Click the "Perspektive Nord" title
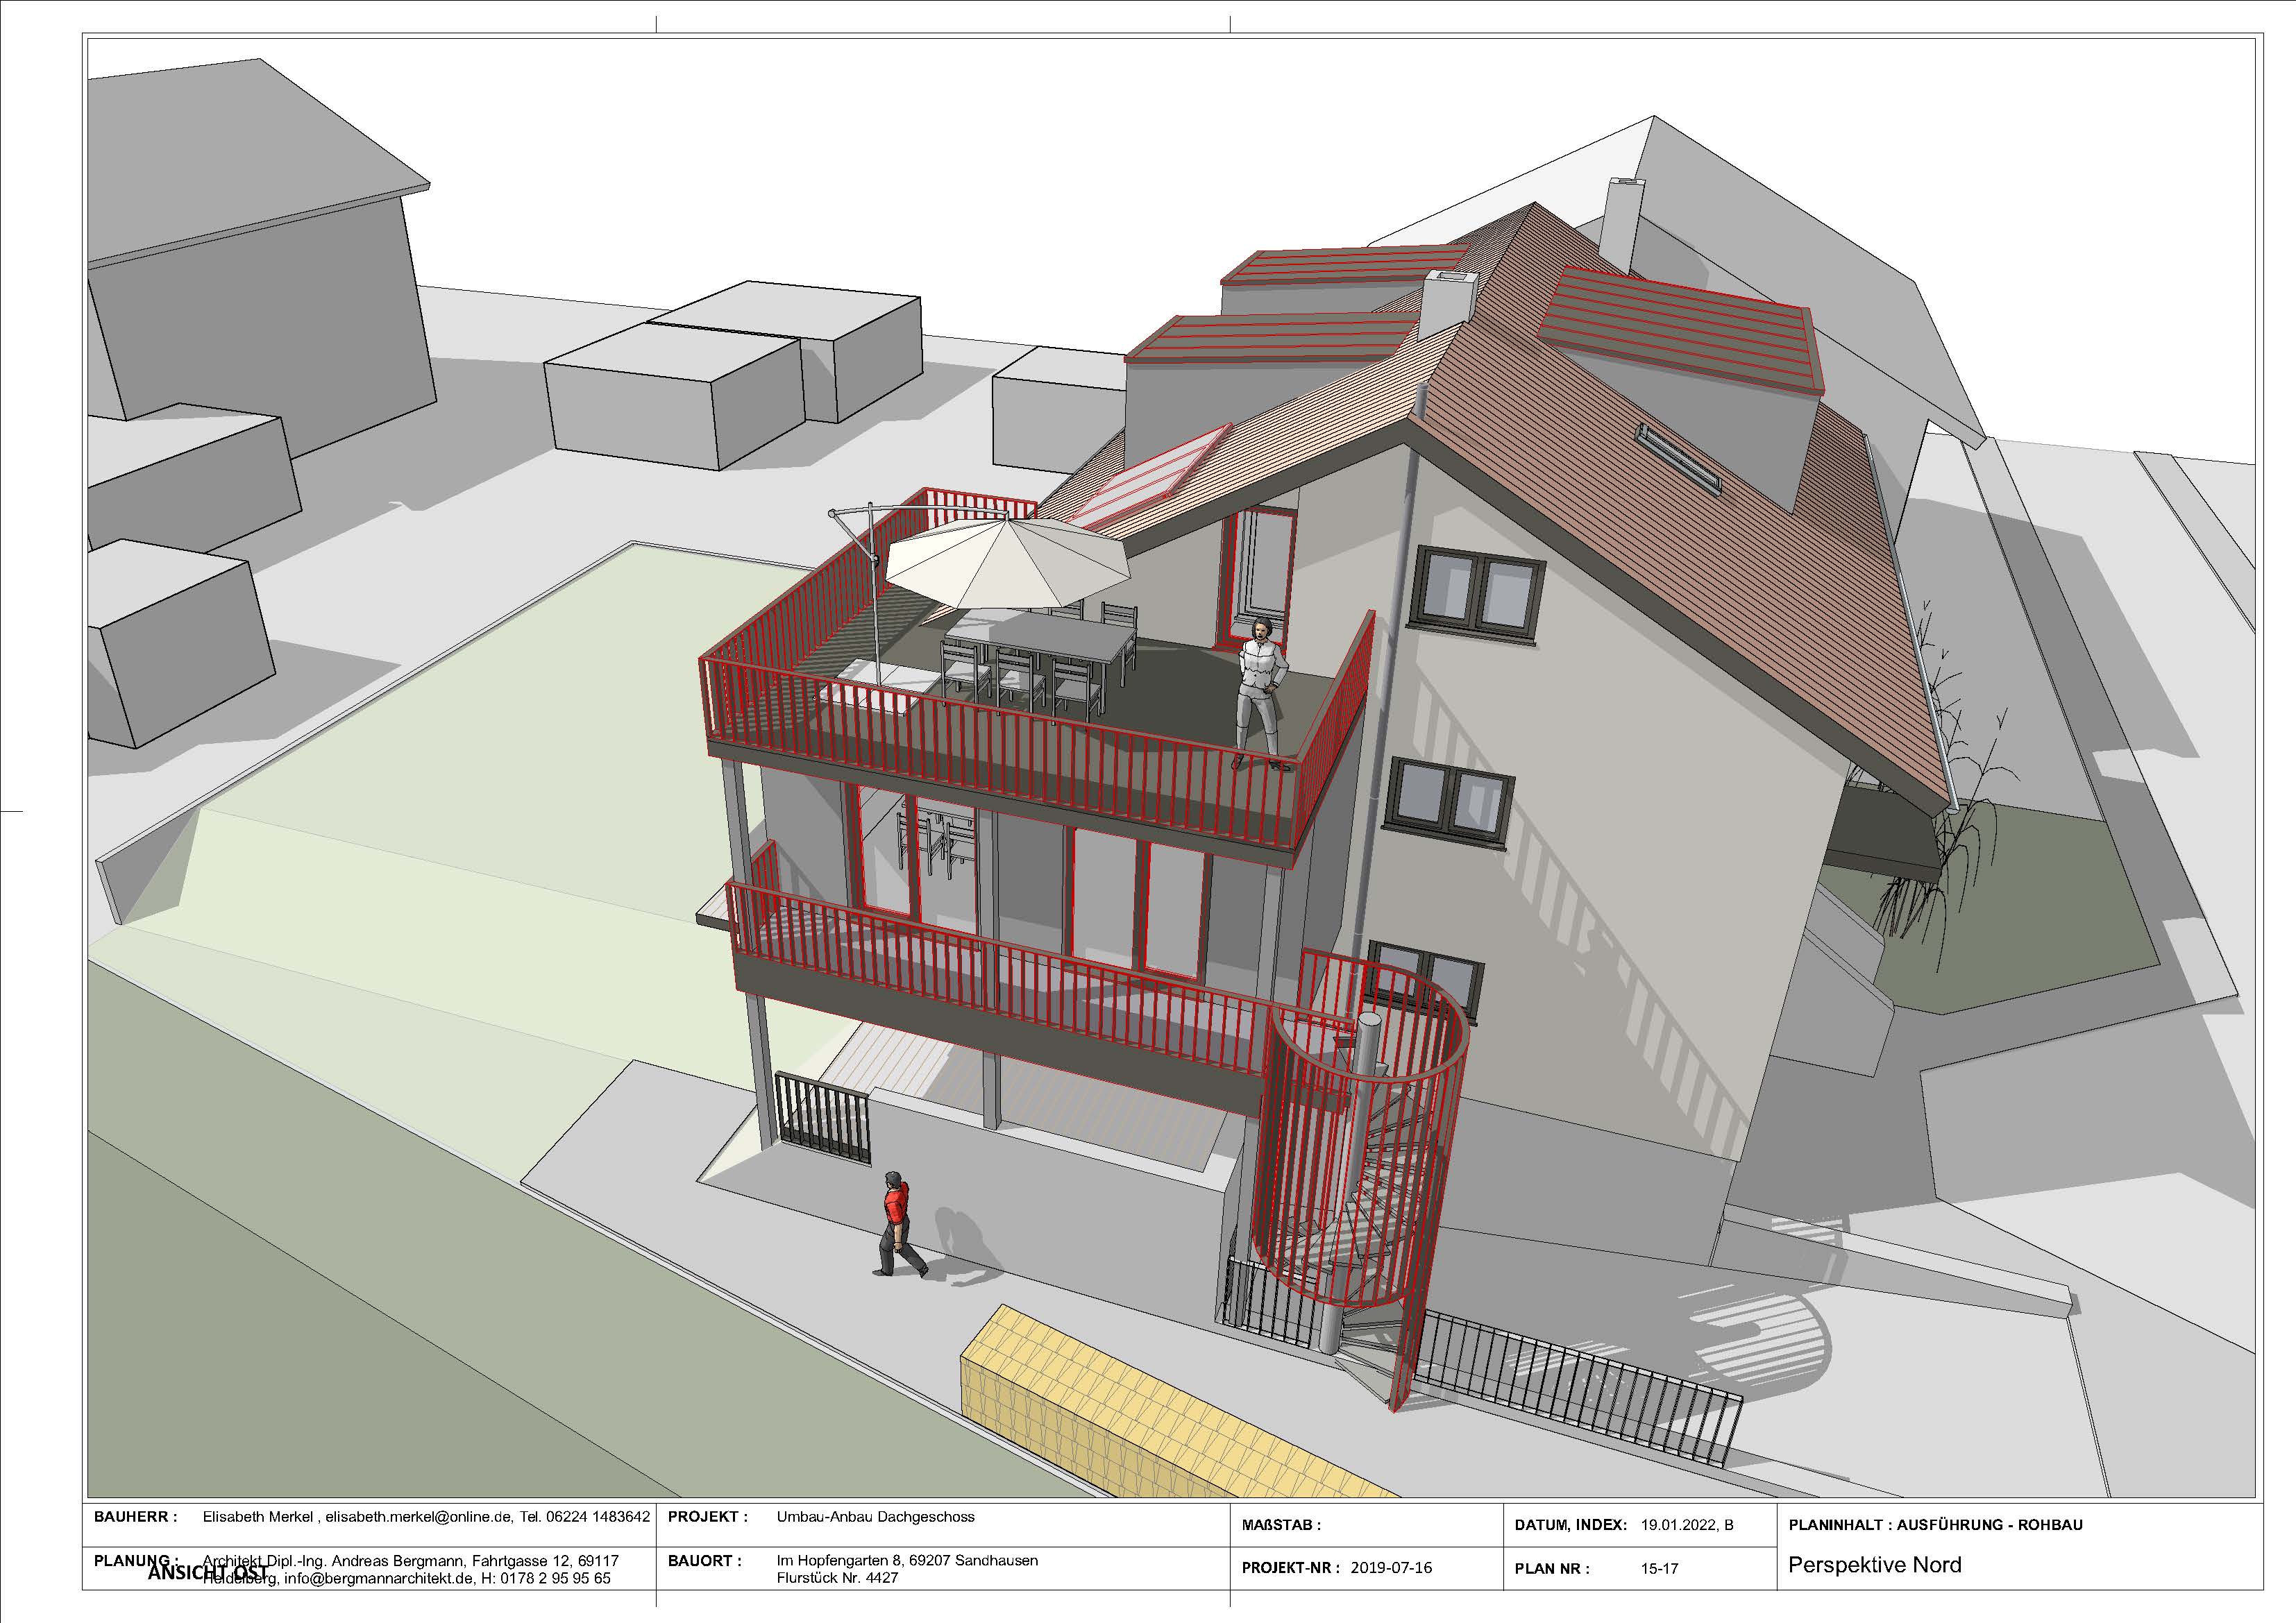 [1874, 1565]
